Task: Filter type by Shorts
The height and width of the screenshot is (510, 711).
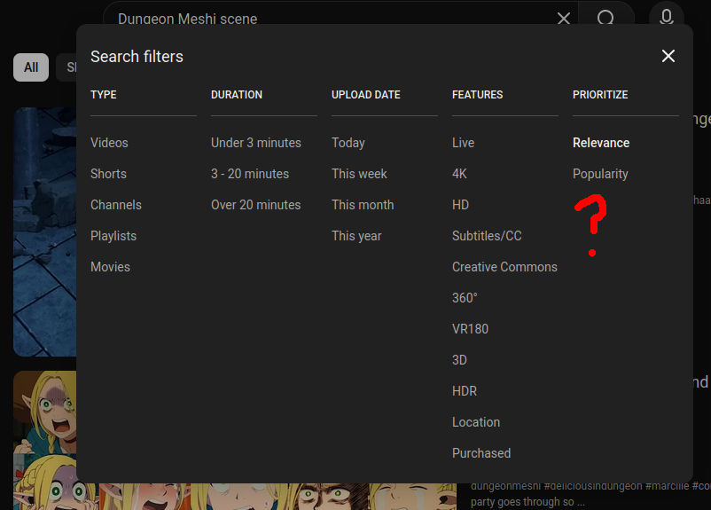Action: click(108, 174)
